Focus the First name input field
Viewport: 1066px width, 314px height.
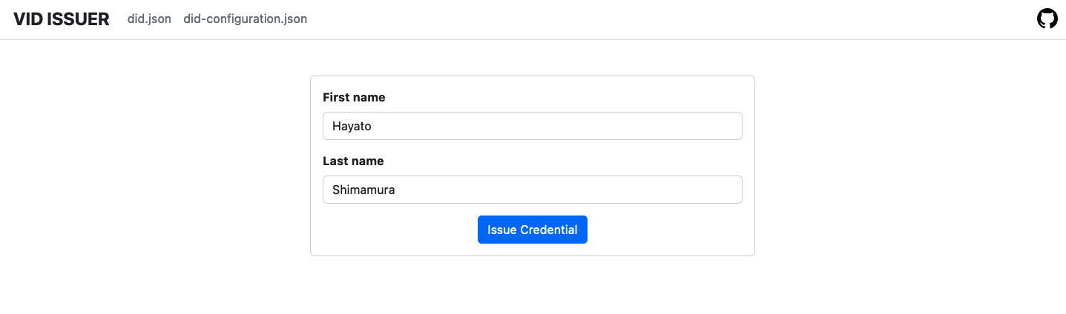532,126
